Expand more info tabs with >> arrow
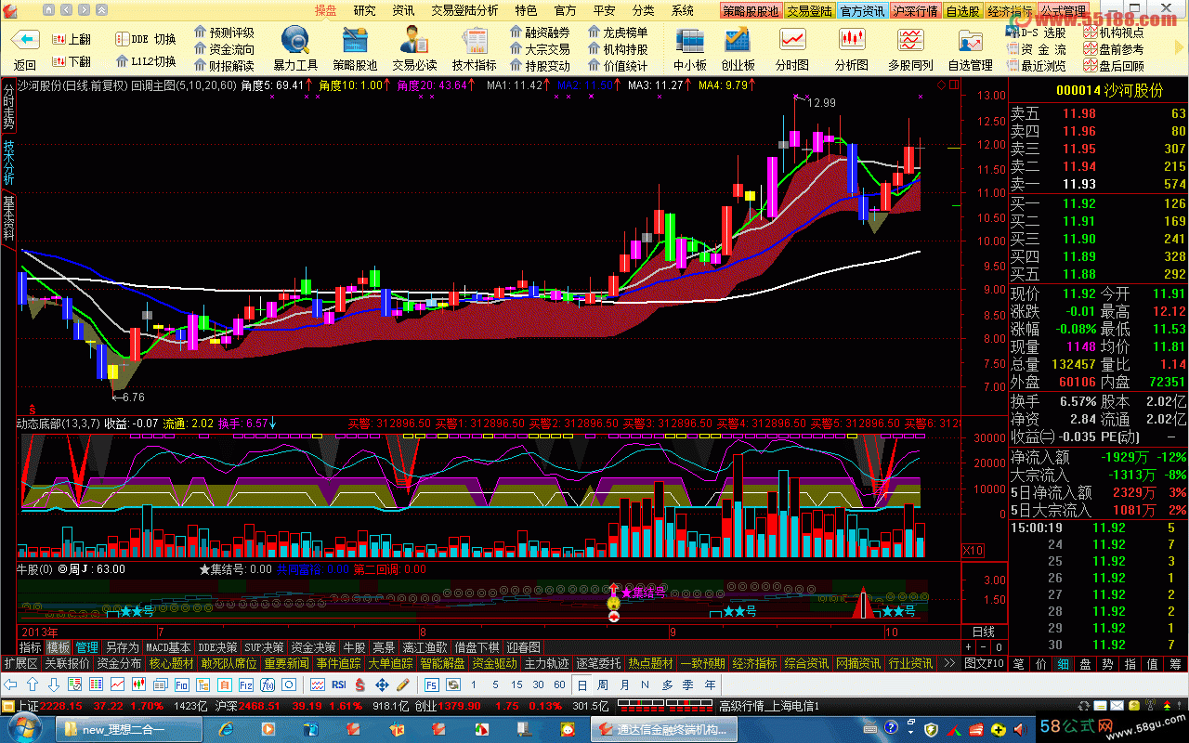Screen dimensions: 1189x743 point(948,663)
